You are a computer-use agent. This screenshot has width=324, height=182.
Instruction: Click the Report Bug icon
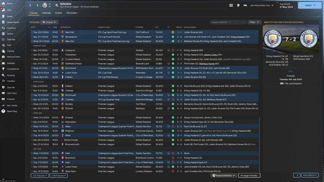coord(3,111)
